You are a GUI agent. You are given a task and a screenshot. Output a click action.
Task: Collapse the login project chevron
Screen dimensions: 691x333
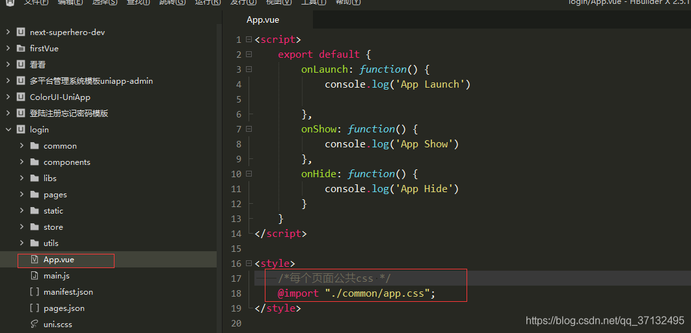click(x=8, y=129)
